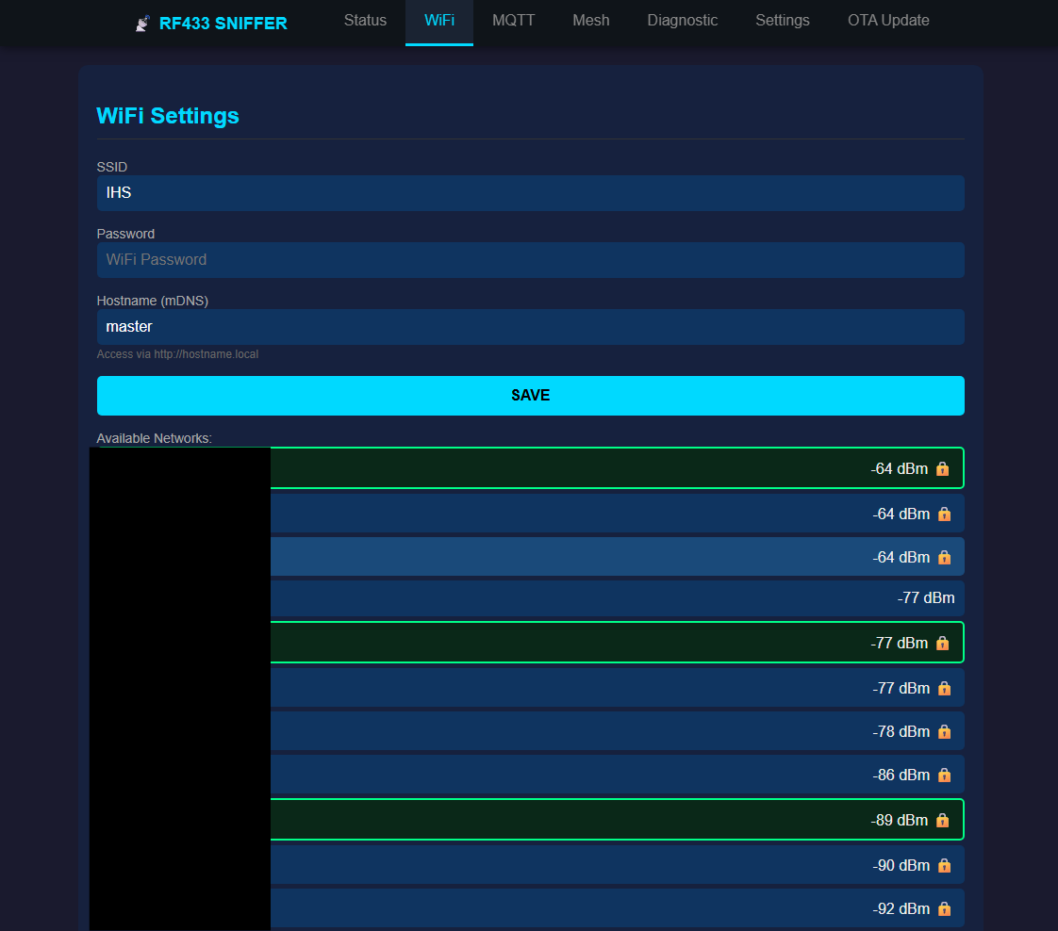Viewport: 1058px width, 931px height.
Task: Open the Settings tab
Action: [782, 21]
